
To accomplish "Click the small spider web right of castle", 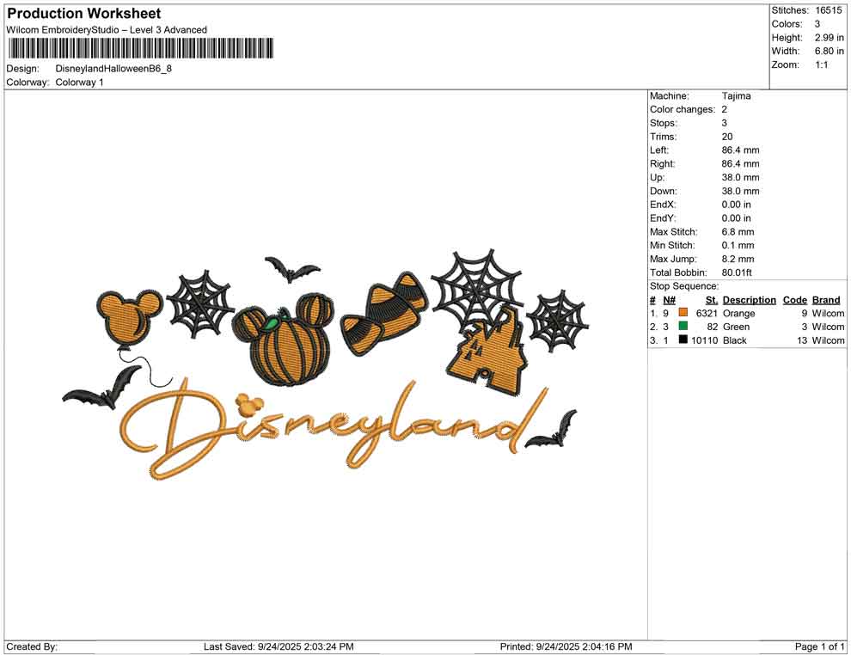I will [x=558, y=321].
